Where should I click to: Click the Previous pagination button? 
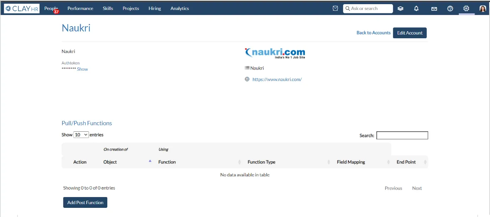tap(393, 188)
